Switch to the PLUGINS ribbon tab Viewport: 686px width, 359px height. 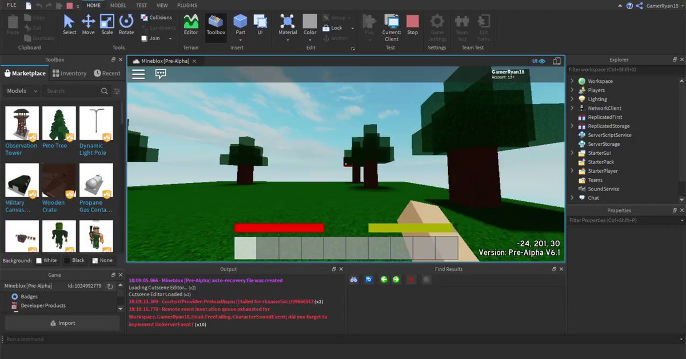pos(188,5)
